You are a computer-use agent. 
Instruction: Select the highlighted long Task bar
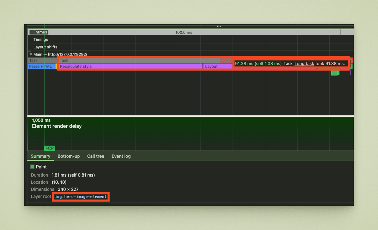[142, 61]
